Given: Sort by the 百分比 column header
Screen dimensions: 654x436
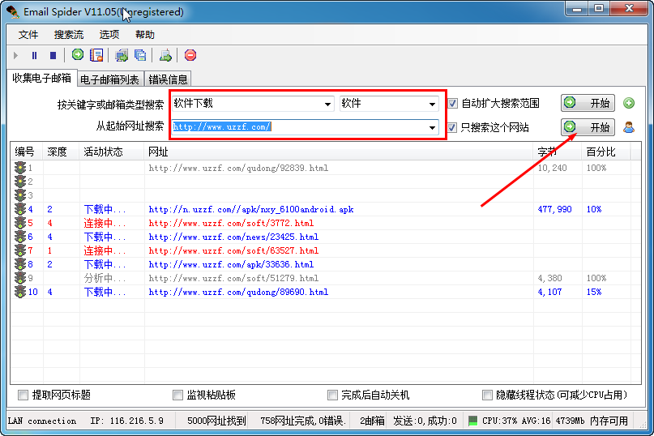Looking at the screenshot, I should (606, 152).
